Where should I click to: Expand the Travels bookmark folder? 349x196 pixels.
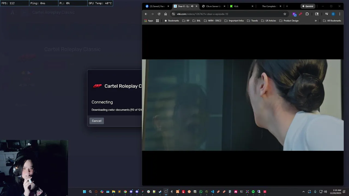click(x=252, y=21)
